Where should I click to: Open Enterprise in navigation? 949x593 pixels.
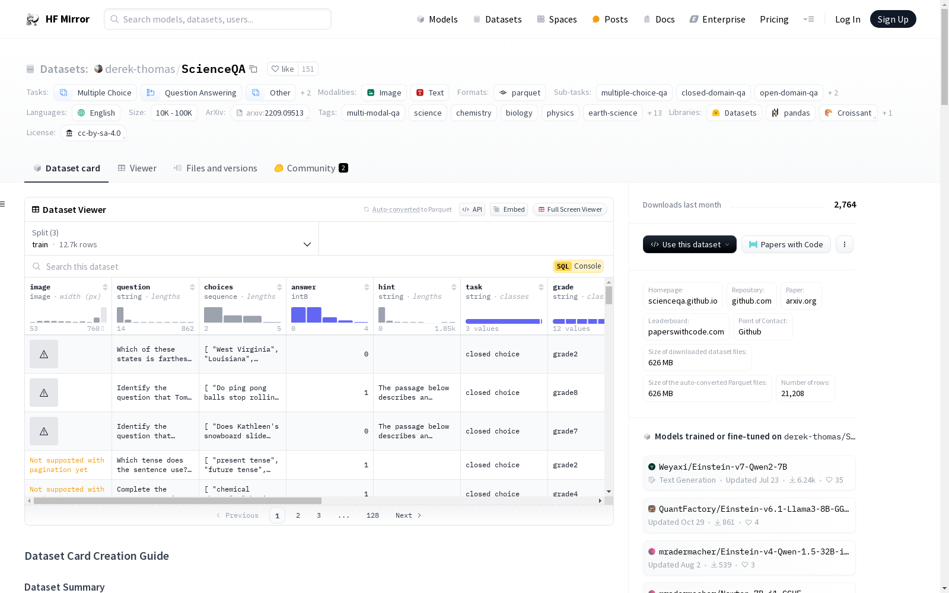tap(718, 19)
